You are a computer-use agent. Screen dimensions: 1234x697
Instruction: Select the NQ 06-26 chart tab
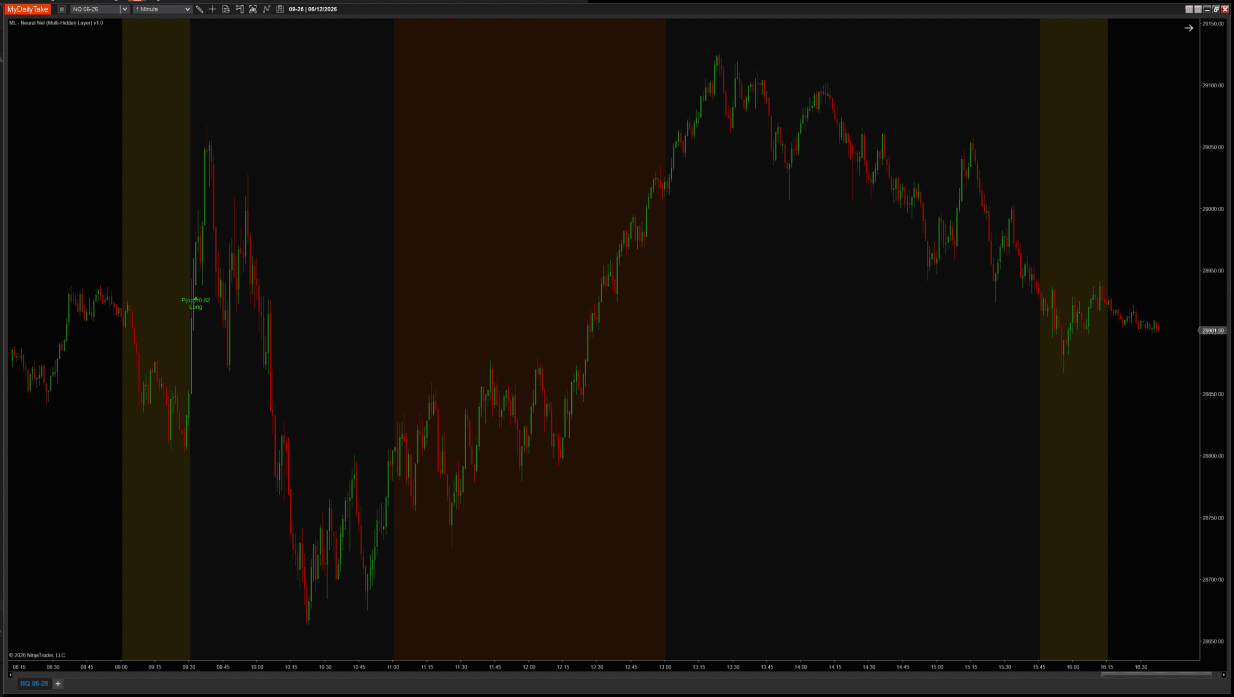[34, 684]
